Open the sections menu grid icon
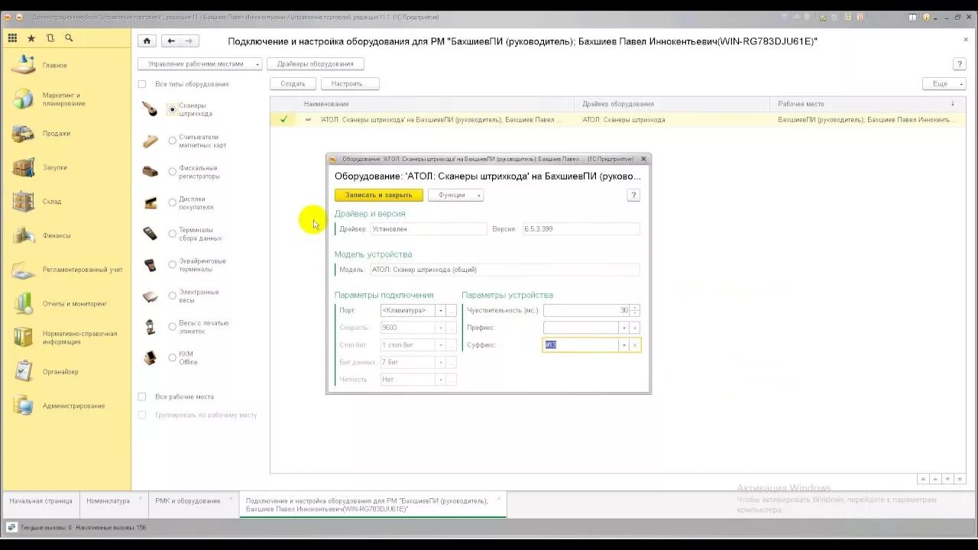The height and width of the screenshot is (550, 978). click(12, 38)
